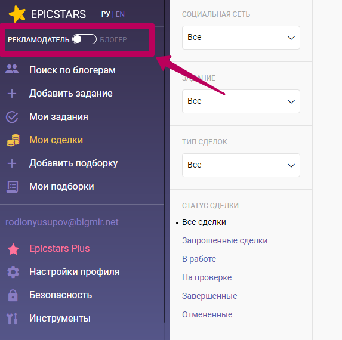Click the checkmark icon for Мои задания
Image resolution: width=342 pixels, height=340 pixels.
click(12, 117)
